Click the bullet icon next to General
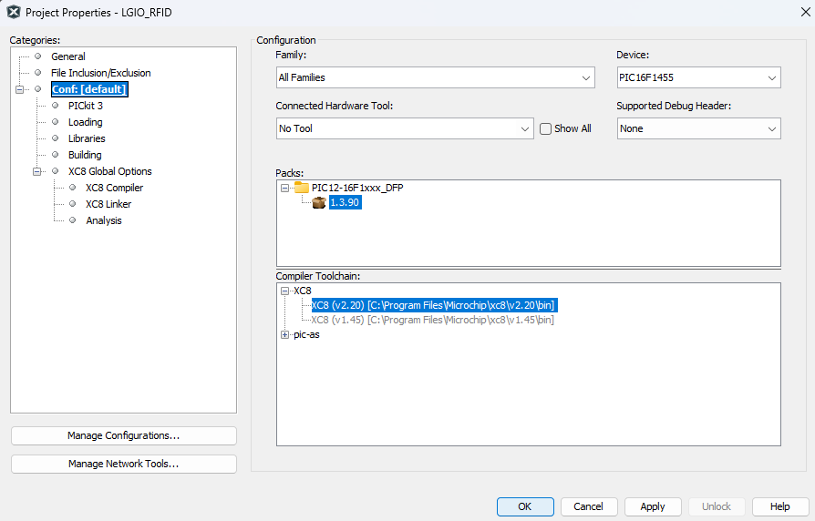The image size is (815, 521). coord(37,56)
